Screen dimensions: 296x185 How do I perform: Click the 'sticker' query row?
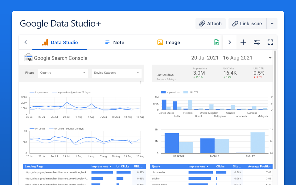pos(212,179)
